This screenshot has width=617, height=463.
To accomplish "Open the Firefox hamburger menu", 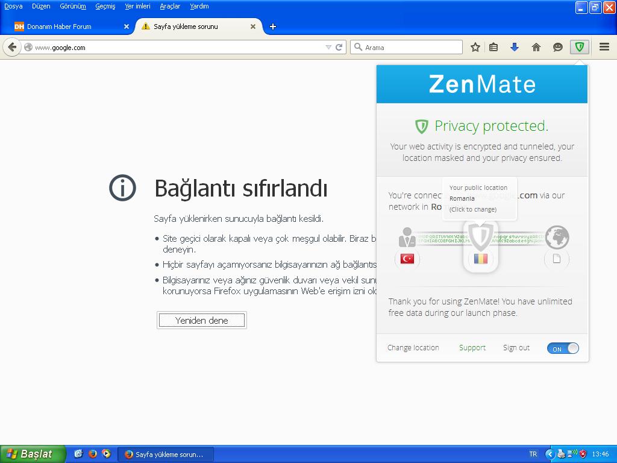I will pyautogui.click(x=604, y=47).
